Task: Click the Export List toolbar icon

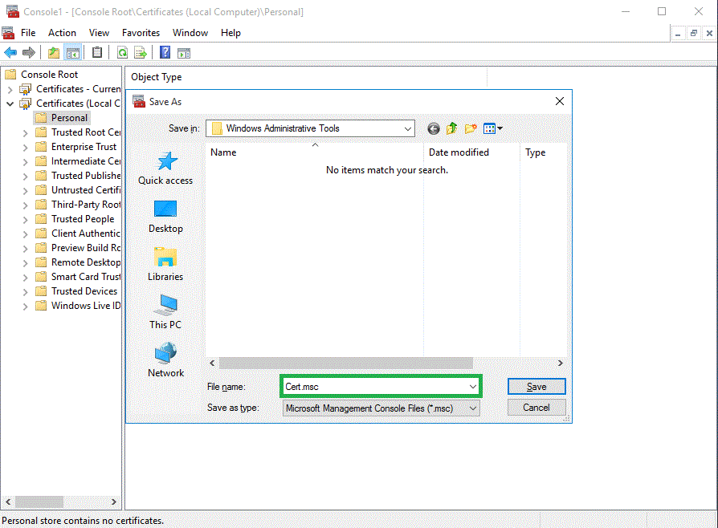Action: 141,53
